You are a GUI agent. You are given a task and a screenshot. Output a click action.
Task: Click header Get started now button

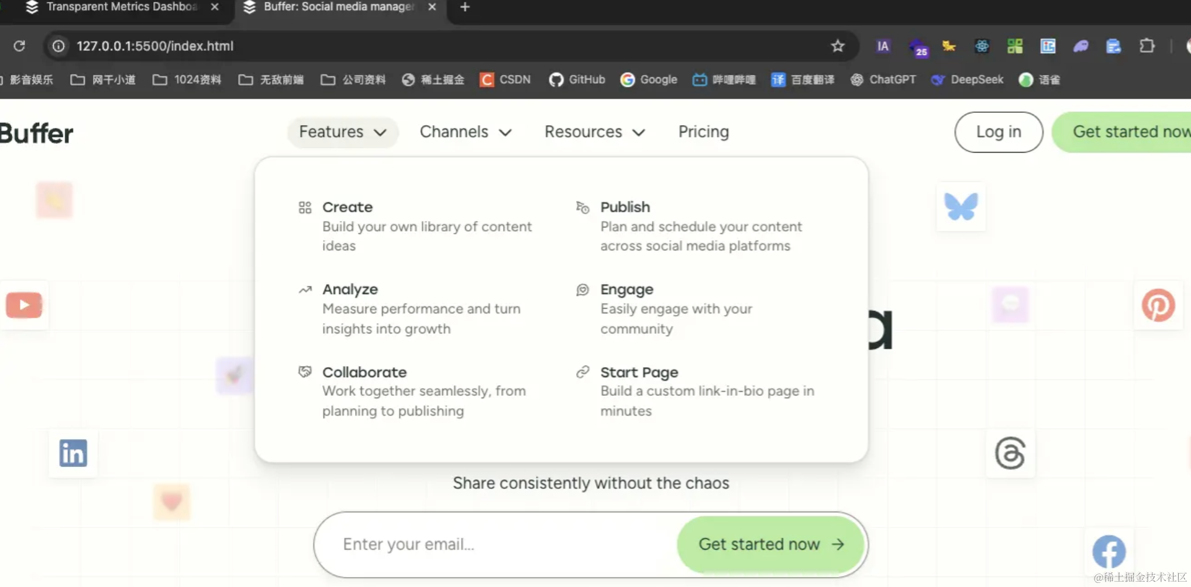[1123, 132]
